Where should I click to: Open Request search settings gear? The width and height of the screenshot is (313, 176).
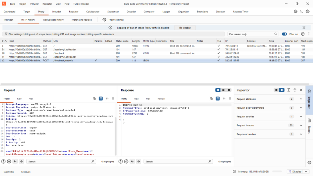pos(9,162)
